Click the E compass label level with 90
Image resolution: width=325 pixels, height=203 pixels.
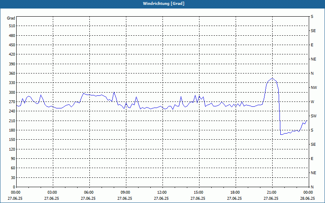tap(312, 159)
